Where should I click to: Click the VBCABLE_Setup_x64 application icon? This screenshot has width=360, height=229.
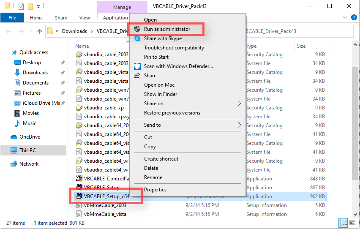(79, 196)
